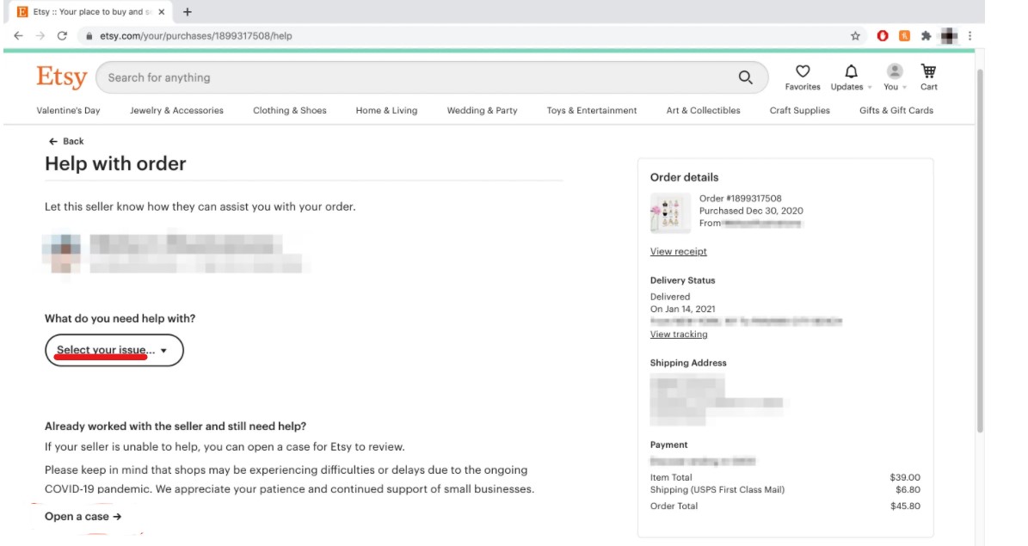Open Jewelry & Accessories category
1028x546 pixels.
(x=176, y=110)
